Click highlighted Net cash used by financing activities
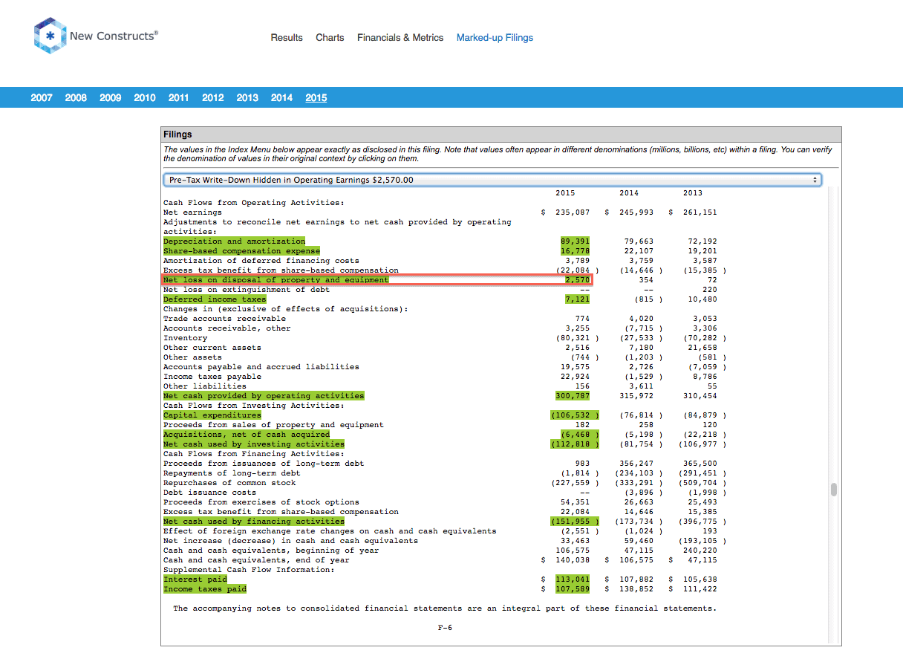The width and height of the screenshot is (903, 659). coord(254,522)
